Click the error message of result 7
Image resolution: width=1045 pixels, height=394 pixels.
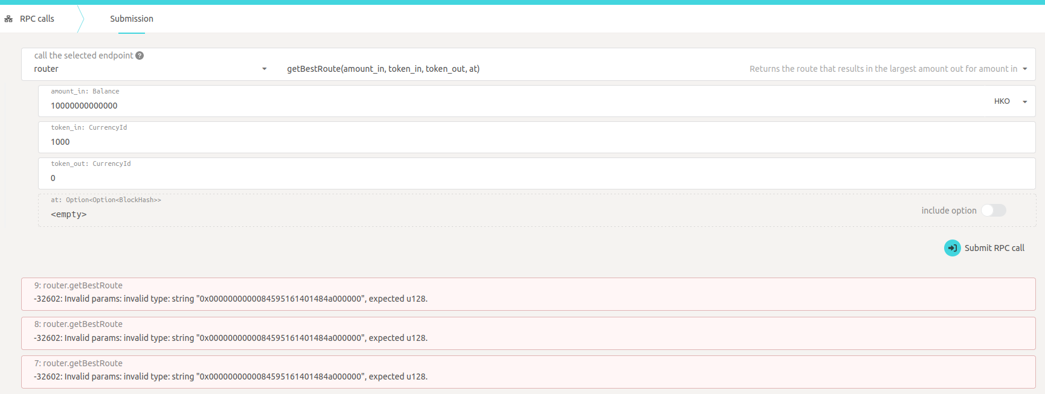(231, 377)
